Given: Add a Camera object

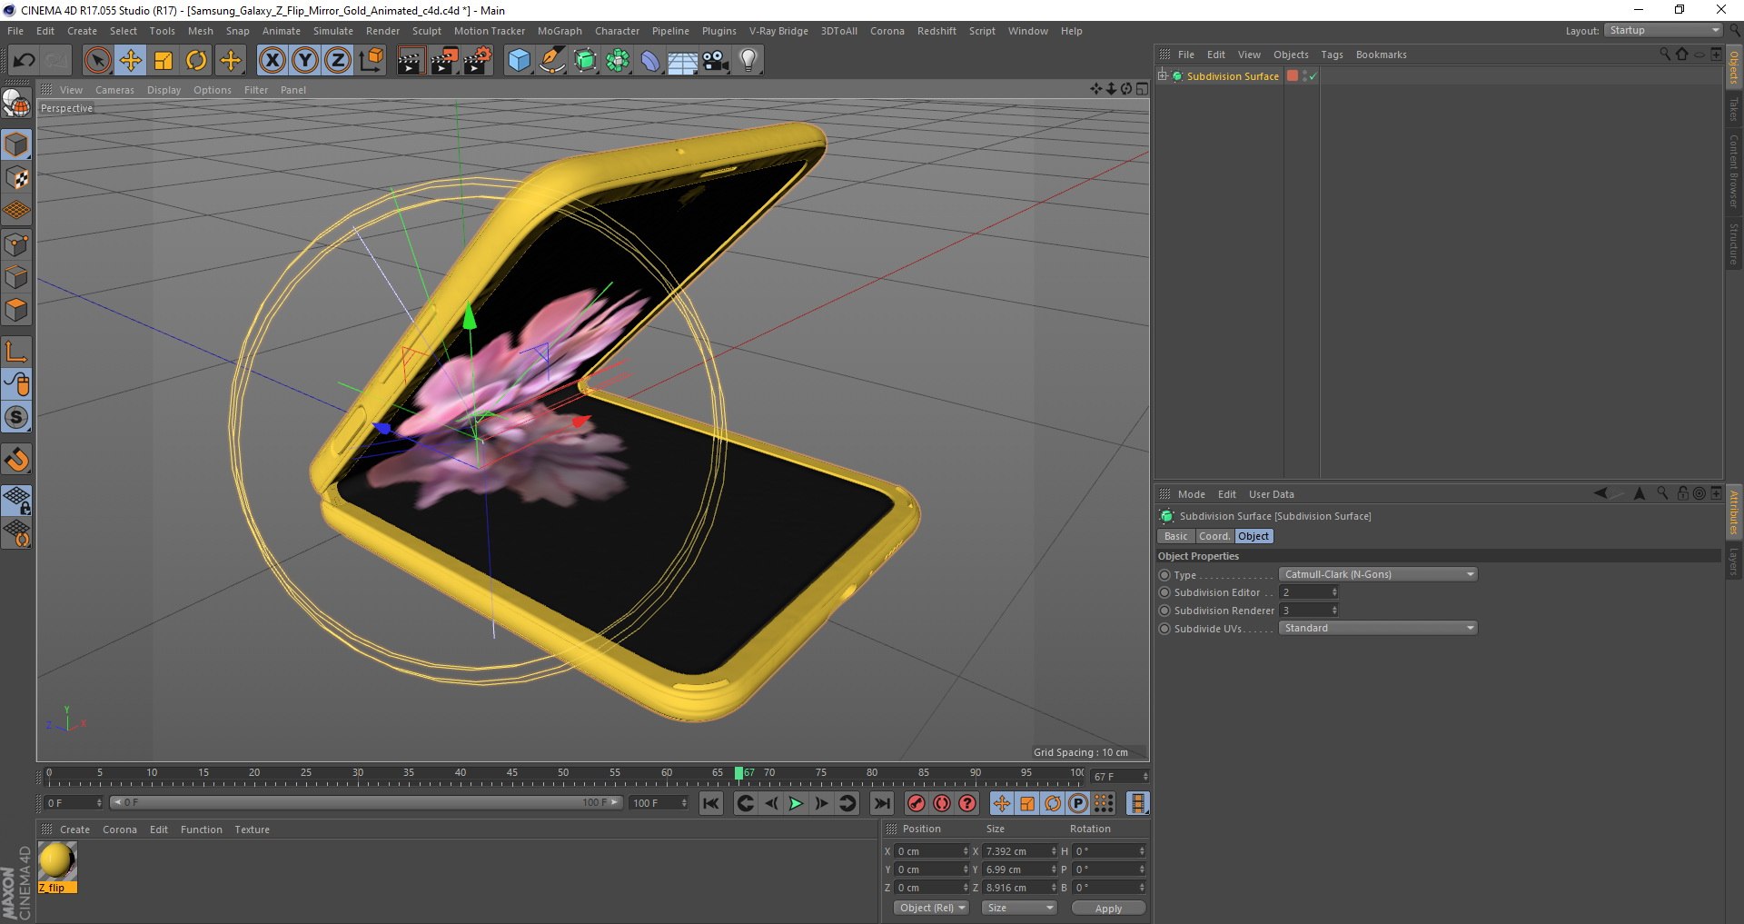Looking at the screenshot, I should tap(716, 61).
